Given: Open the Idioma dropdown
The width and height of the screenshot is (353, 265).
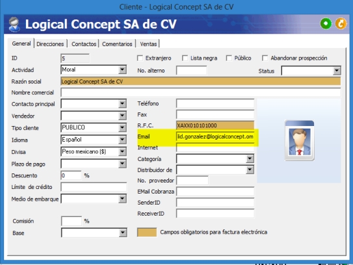Looking at the screenshot, I should [122, 140].
